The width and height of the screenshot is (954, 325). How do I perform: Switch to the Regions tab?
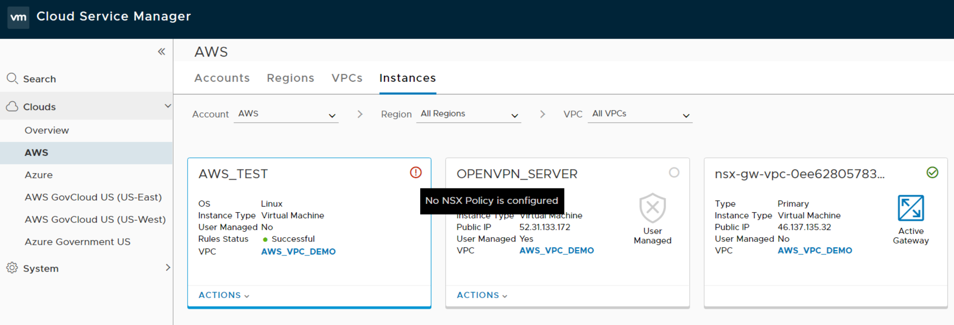coord(290,78)
